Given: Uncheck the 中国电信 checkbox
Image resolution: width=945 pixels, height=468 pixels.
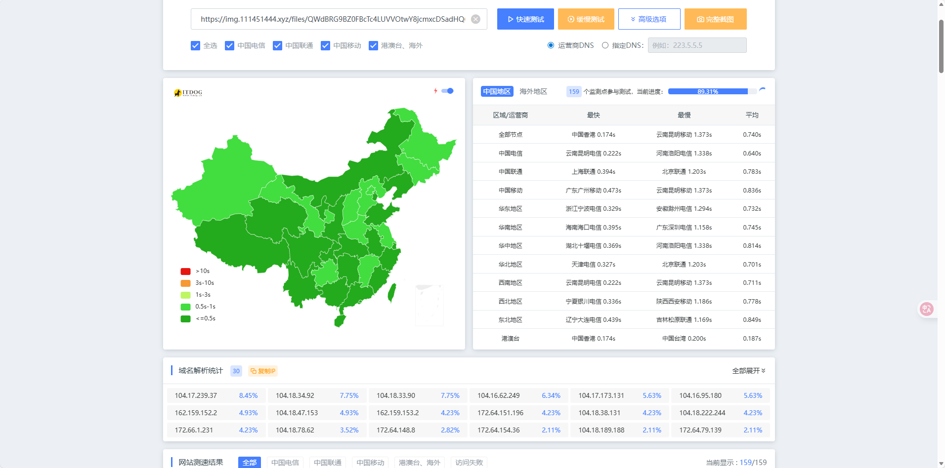Looking at the screenshot, I should [229, 45].
